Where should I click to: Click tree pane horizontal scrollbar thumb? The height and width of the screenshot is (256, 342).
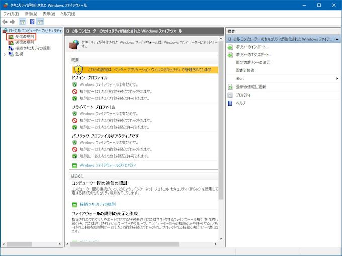pyautogui.click(x=19, y=244)
